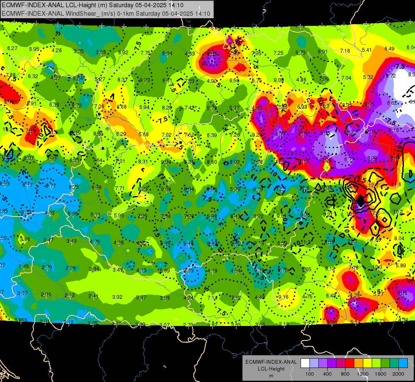This screenshot has height=382, width=415.
Task: Select the yellow legend swatch
Action: (368, 363)
